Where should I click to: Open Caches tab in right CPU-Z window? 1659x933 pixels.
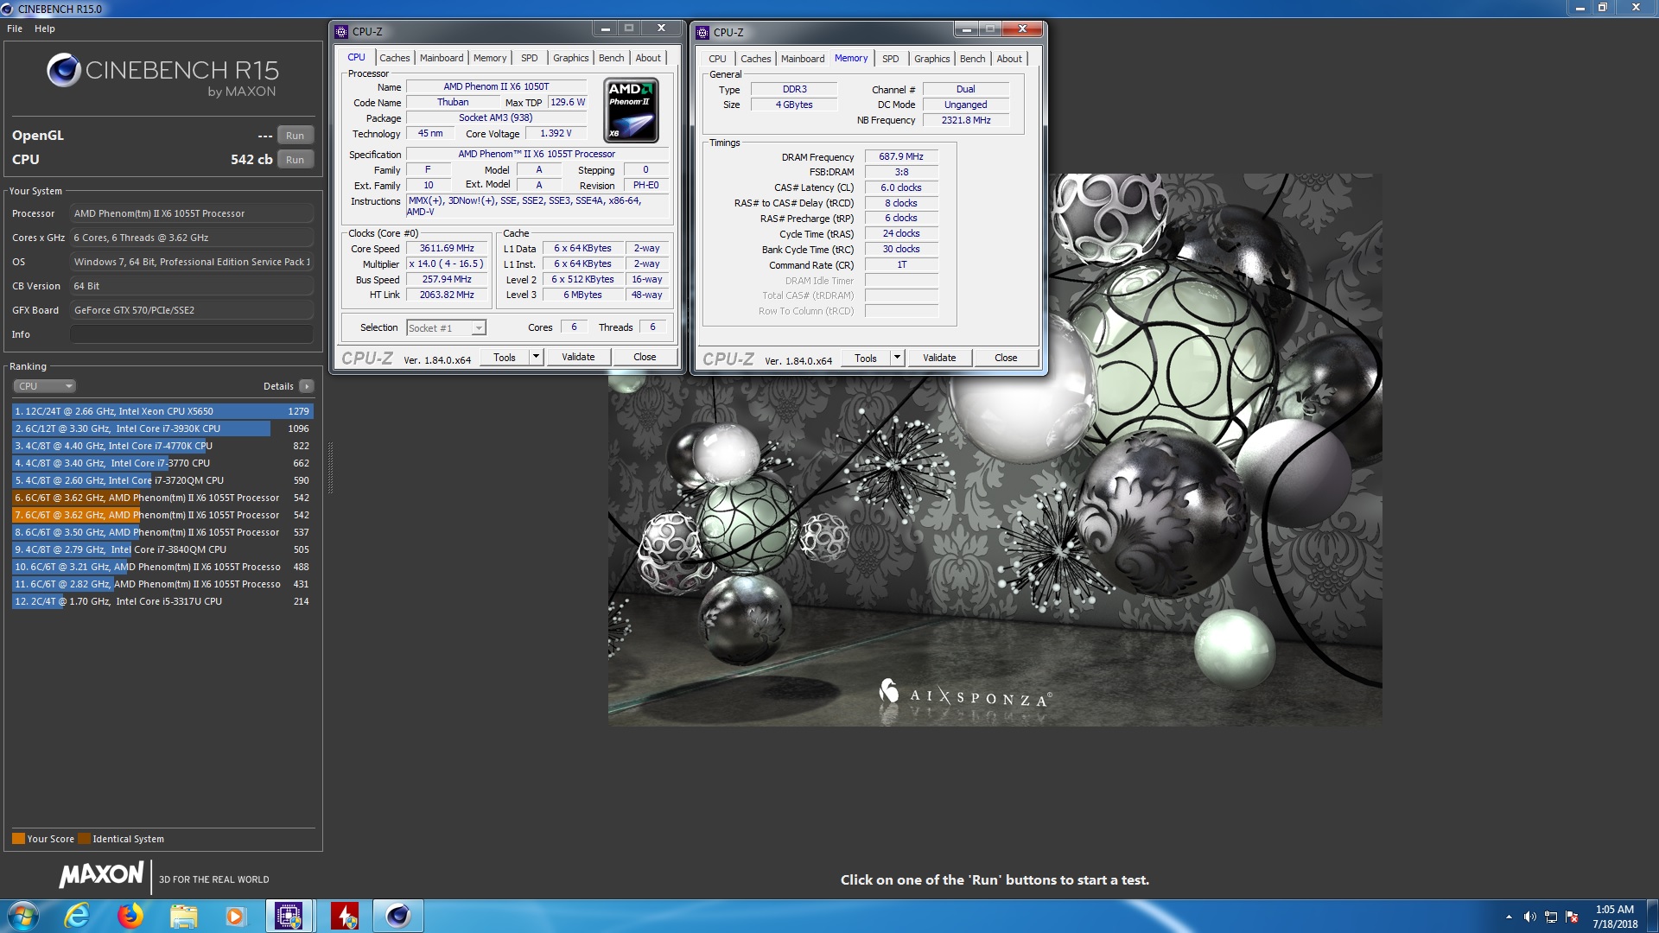(x=756, y=59)
